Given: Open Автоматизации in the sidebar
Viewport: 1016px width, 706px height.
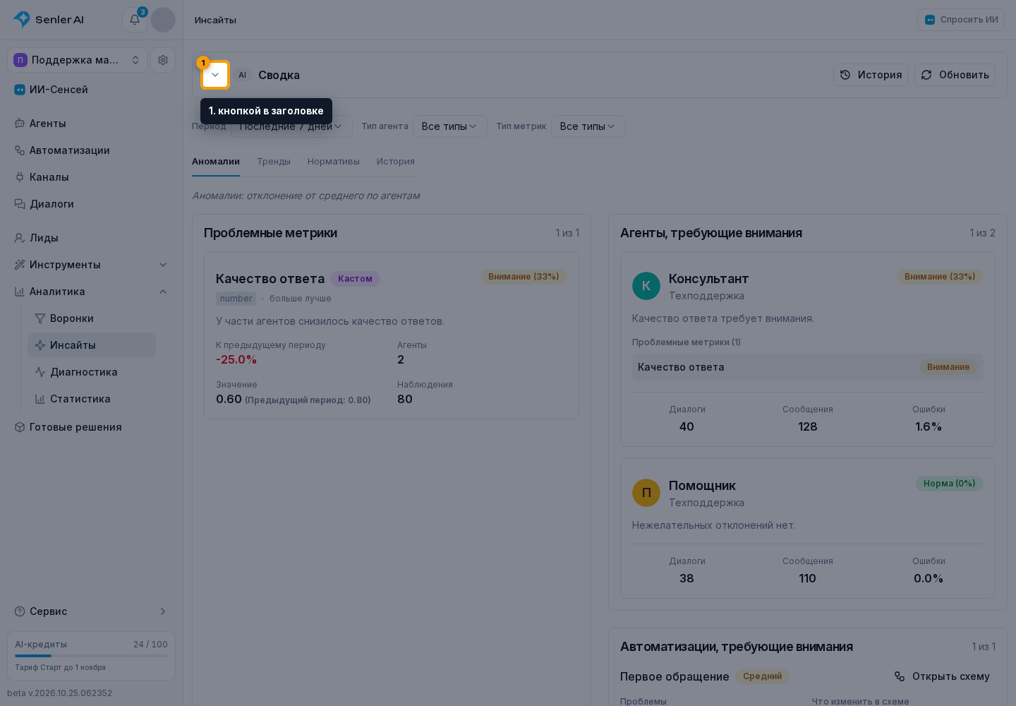Looking at the screenshot, I should (x=91, y=150).
